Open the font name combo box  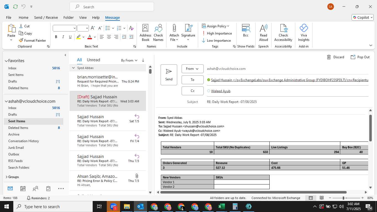pos(64,28)
